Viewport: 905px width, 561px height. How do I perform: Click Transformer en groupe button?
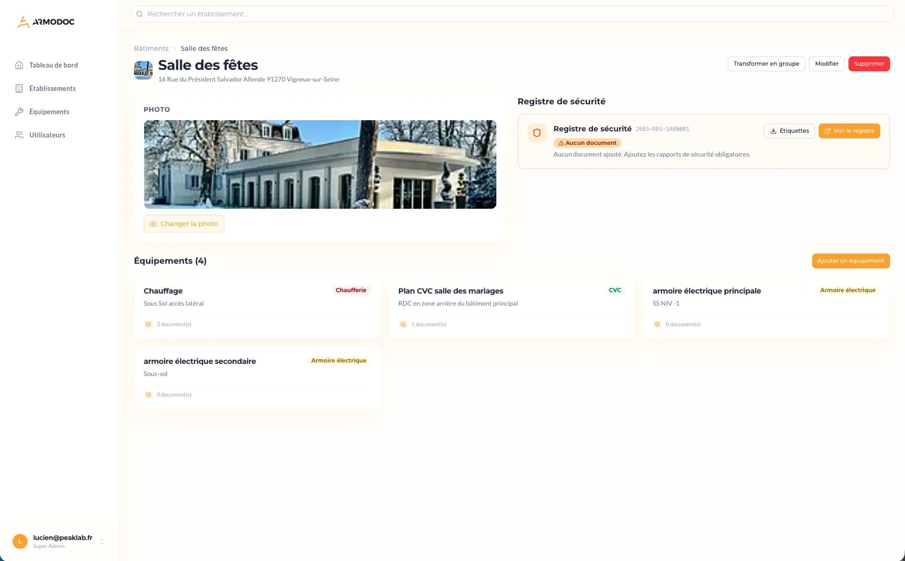click(766, 64)
